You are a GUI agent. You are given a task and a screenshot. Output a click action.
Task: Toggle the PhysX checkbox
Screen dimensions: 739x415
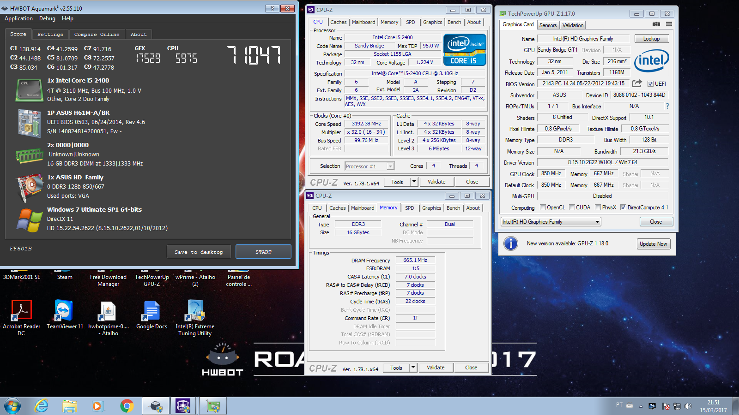coord(598,207)
